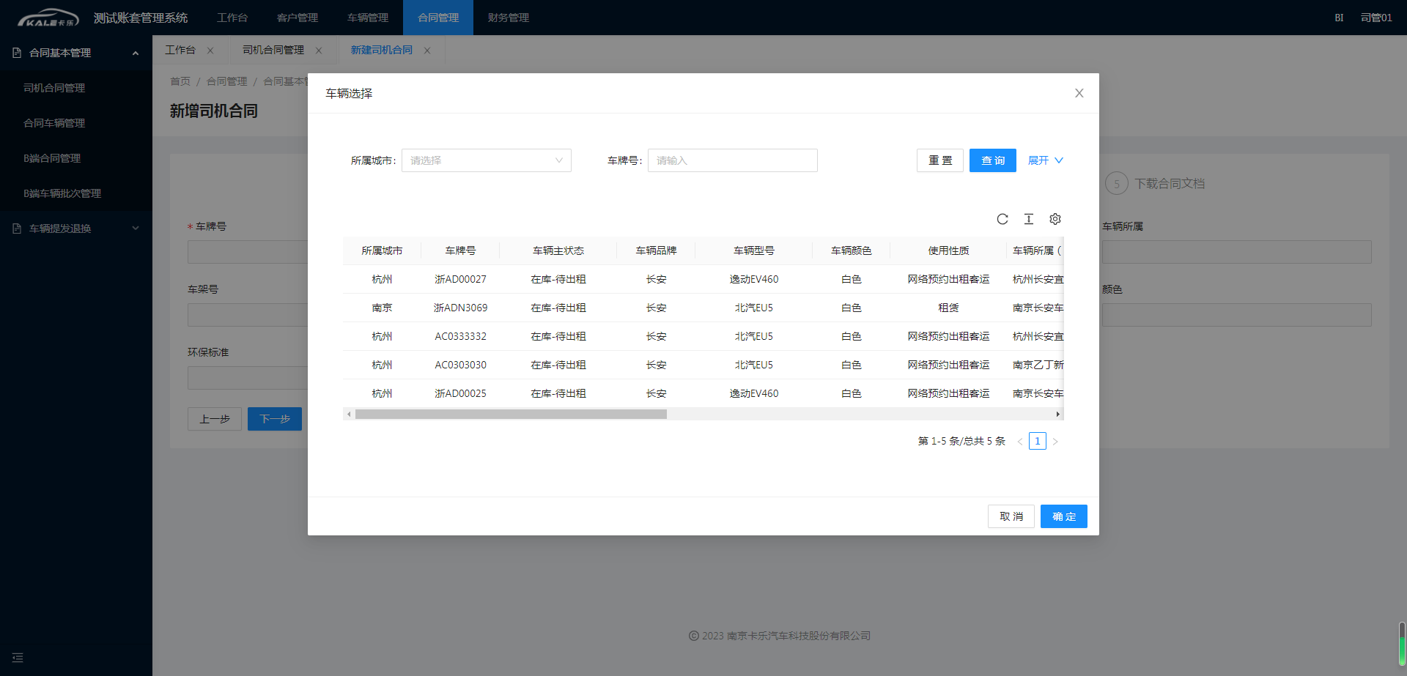Close the 工作台 tab with its X
The image size is (1407, 676).
click(210, 51)
